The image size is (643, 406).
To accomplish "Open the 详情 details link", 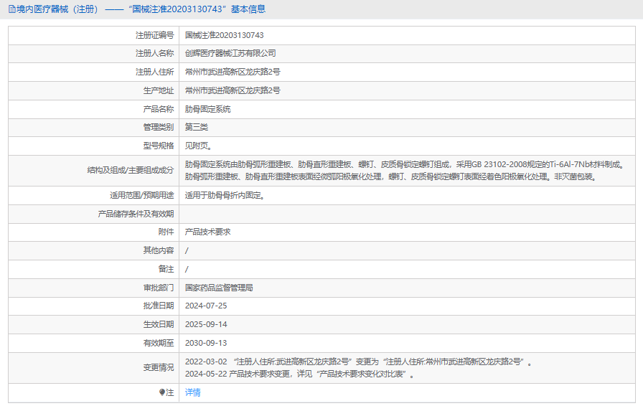I will 192,392.
